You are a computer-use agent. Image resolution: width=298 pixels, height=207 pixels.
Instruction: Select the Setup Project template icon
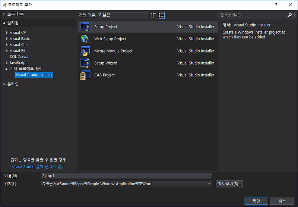[85, 27]
